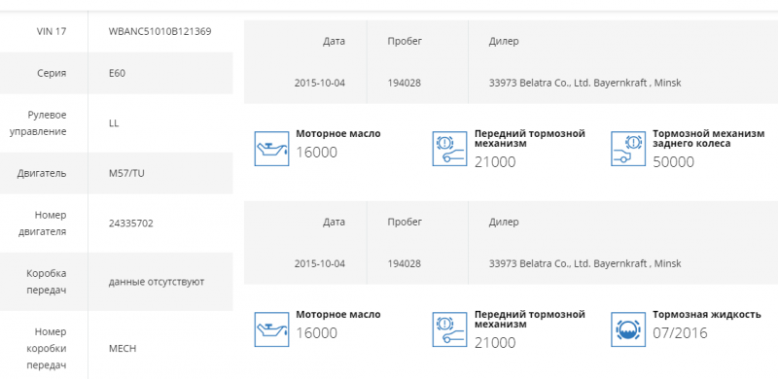Click first Belatra Co. Bayernkraft Minsk dealer entry

coord(585,83)
